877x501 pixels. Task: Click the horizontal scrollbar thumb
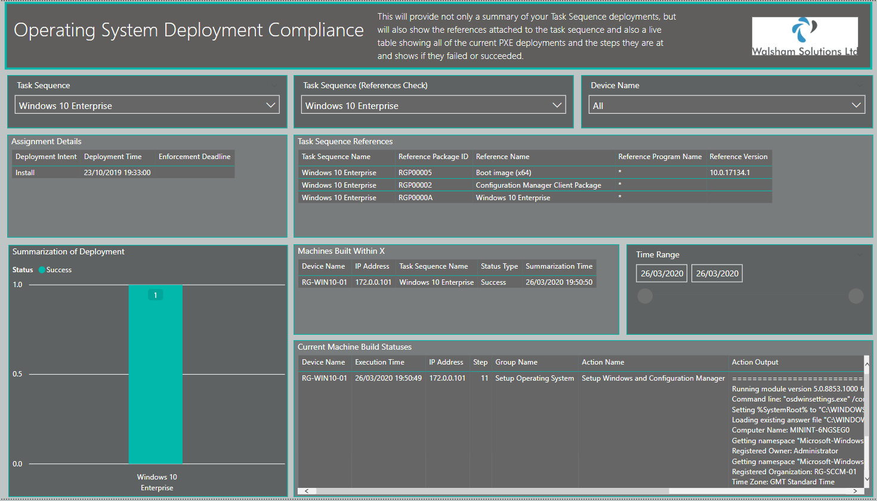pos(493,491)
